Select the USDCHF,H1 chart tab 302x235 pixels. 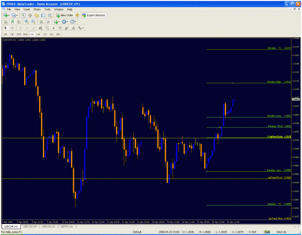(x=11, y=226)
